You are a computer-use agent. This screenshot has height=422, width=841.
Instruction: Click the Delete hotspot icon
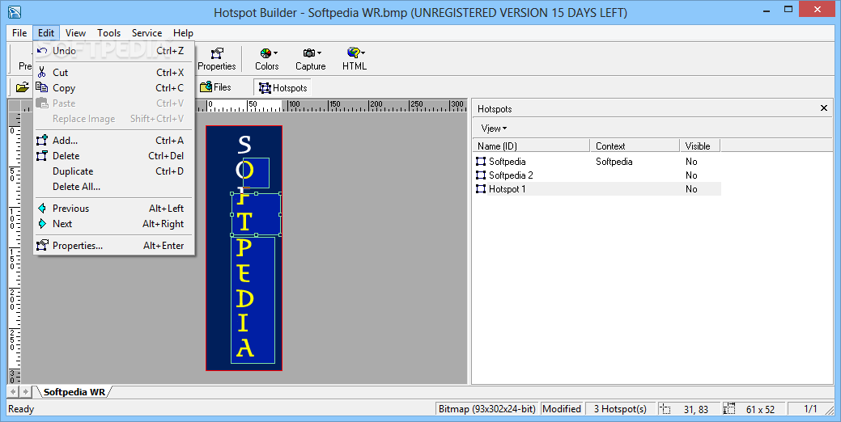point(42,156)
